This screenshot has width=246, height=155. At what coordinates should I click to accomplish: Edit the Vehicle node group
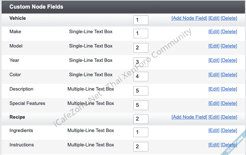(214, 18)
